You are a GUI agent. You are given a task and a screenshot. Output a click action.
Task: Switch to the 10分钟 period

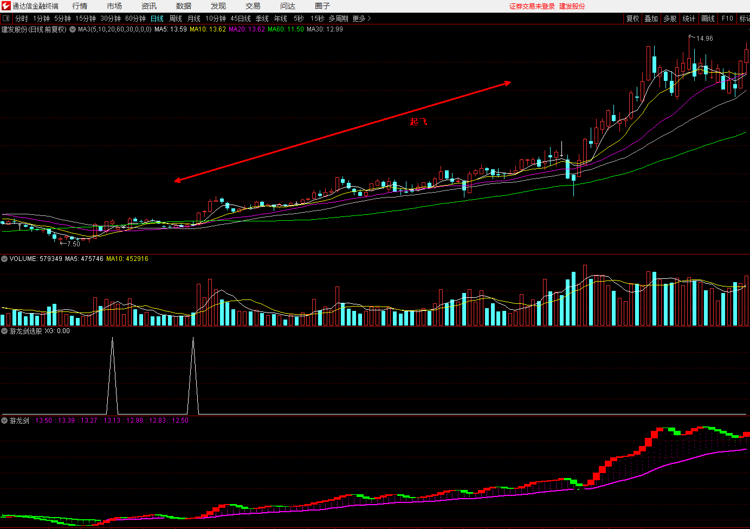click(x=216, y=18)
